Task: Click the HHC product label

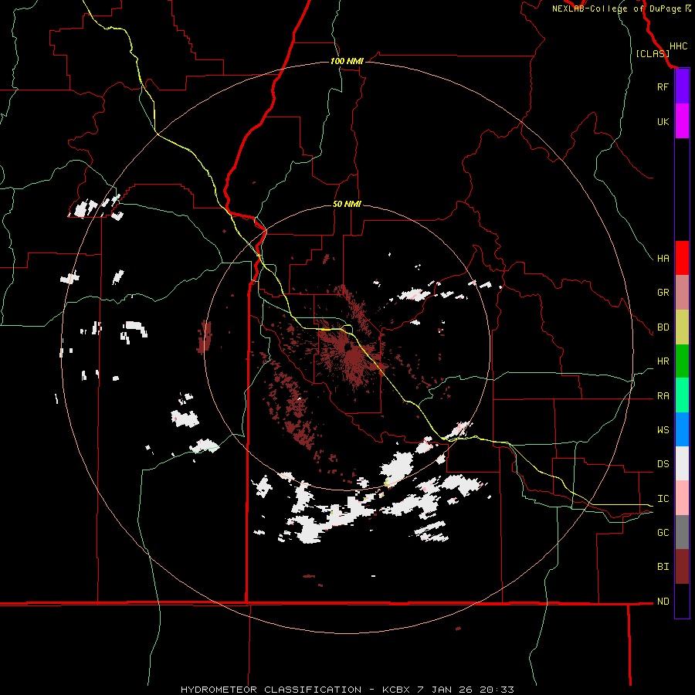Action: (x=678, y=46)
